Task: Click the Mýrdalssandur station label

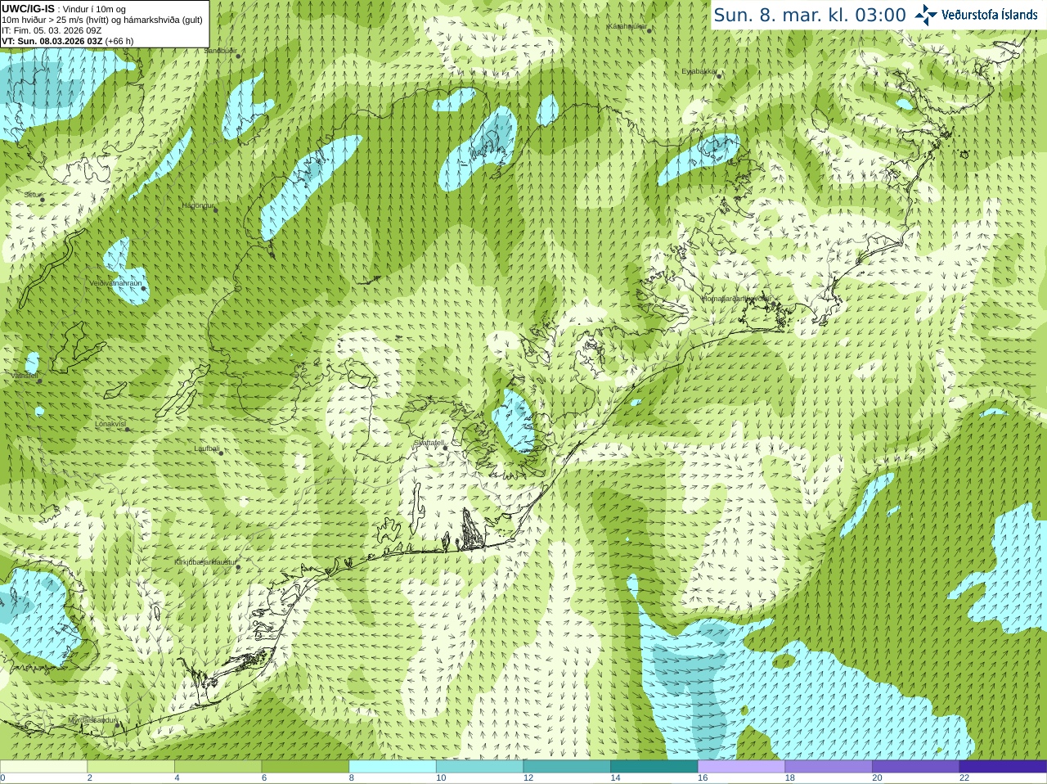Action: pyautogui.click(x=92, y=720)
